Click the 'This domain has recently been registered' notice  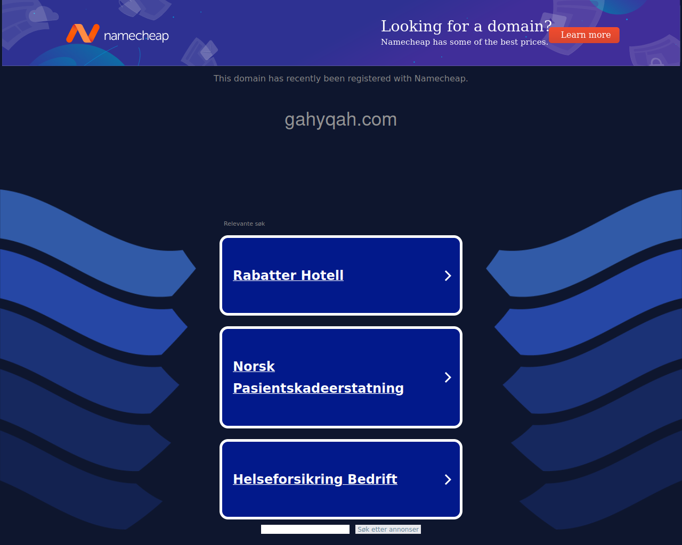pos(341,78)
